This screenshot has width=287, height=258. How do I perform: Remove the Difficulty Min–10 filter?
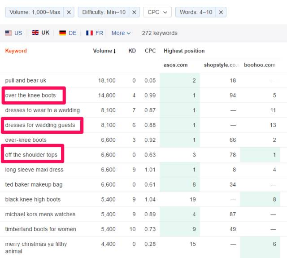point(134,12)
